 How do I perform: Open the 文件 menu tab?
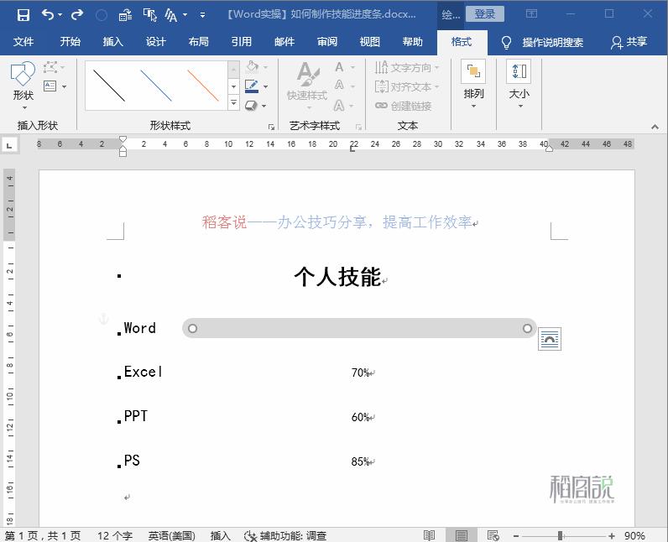pos(23,42)
